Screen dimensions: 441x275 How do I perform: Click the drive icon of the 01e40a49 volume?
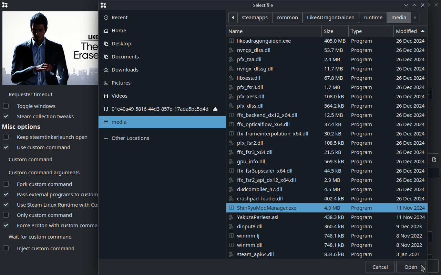pos(106,109)
